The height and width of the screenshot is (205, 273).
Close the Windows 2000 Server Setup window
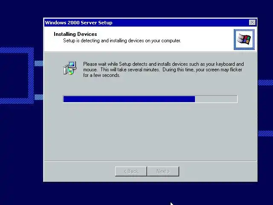[252, 23]
